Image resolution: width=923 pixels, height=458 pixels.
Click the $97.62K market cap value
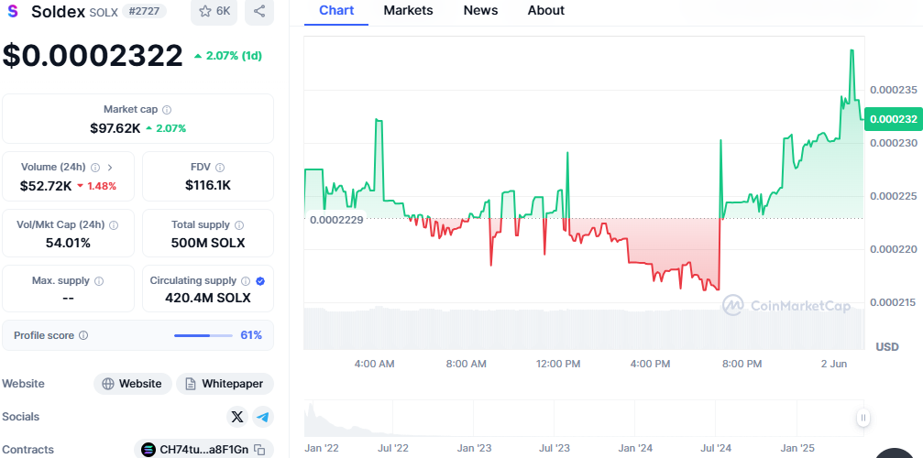click(x=115, y=128)
